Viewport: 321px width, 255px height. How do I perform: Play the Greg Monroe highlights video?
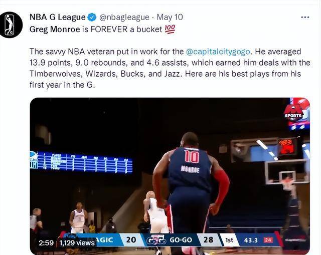click(170, 176)
